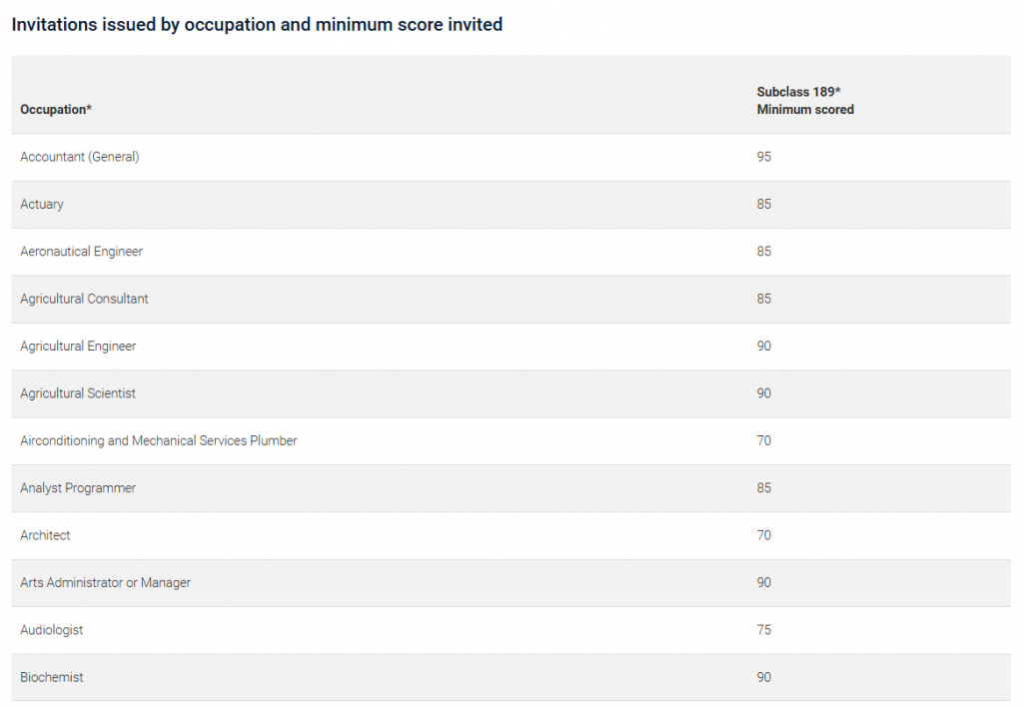Click the Analyst Programmer occupation cell
Viewport: 1023px width, 708px height.
tap(78, 488)
